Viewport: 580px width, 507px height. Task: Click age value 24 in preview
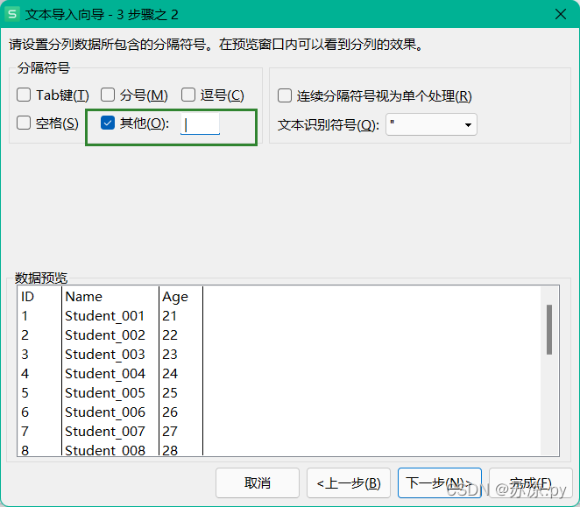pyautogui.click(x=170, y=374)
